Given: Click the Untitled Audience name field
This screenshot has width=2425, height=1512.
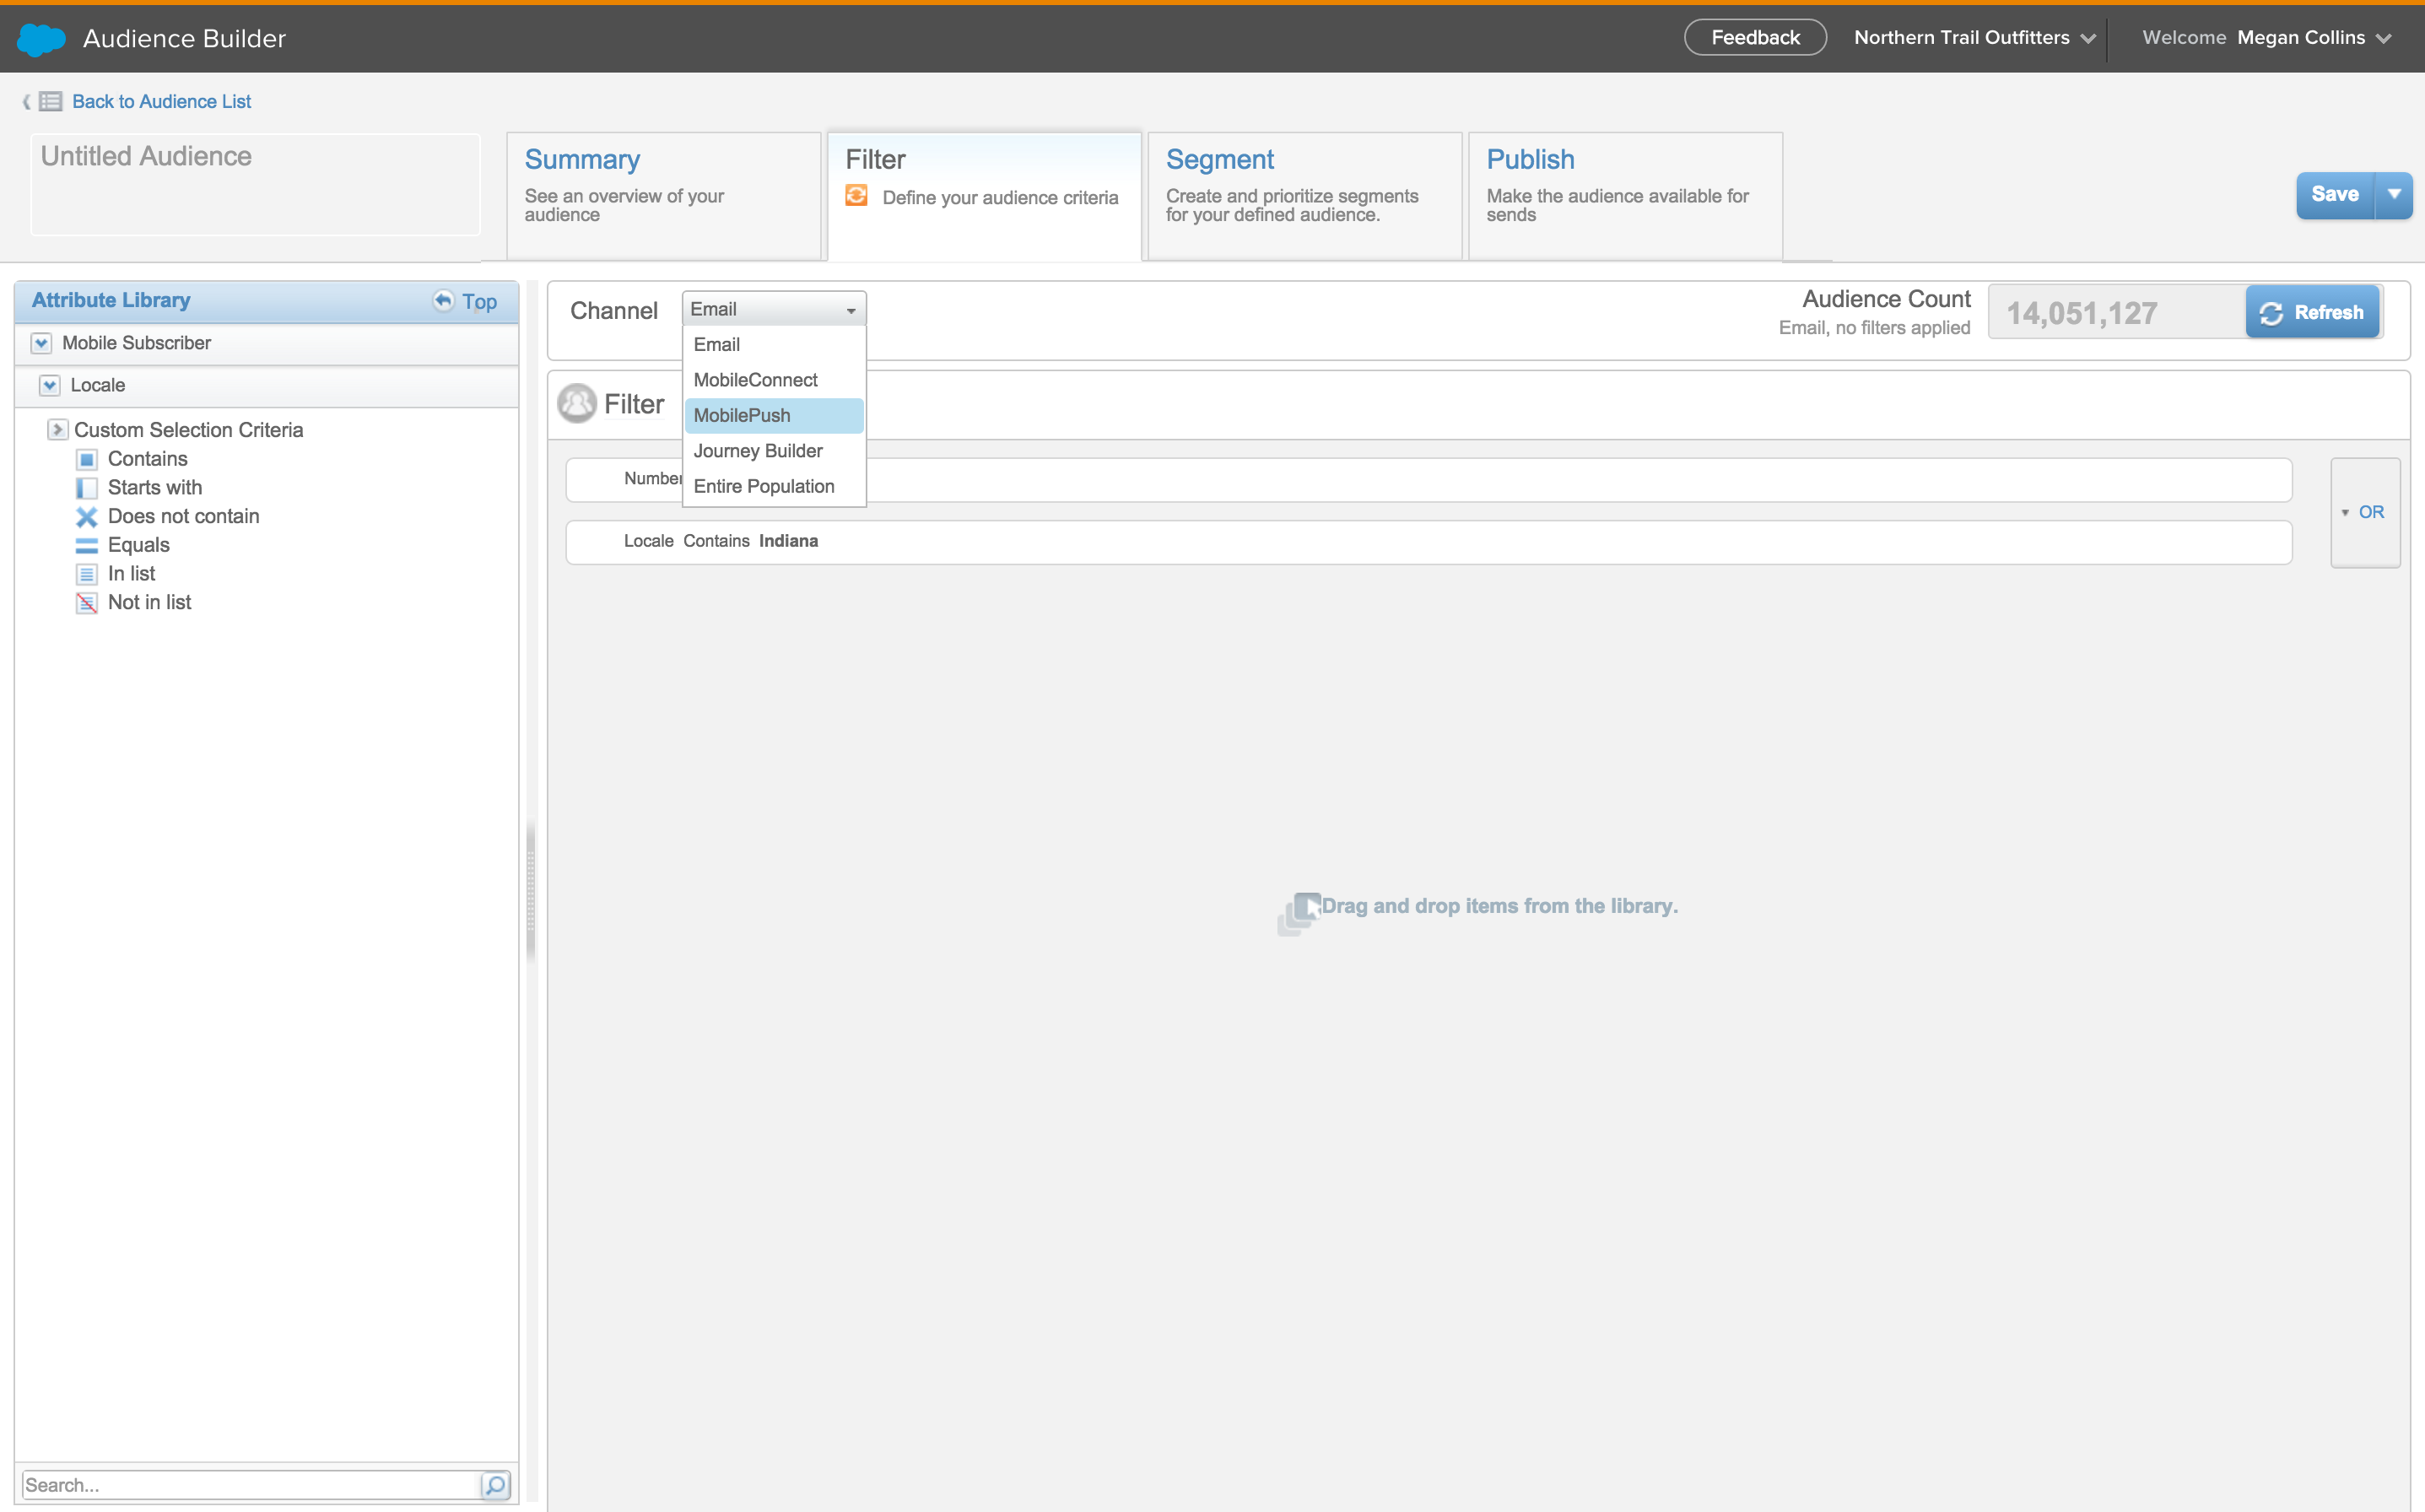Looking at the screenshot, I should [255, 183].
